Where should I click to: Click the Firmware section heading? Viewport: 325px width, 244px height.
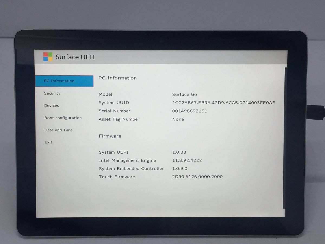(110, 136)
